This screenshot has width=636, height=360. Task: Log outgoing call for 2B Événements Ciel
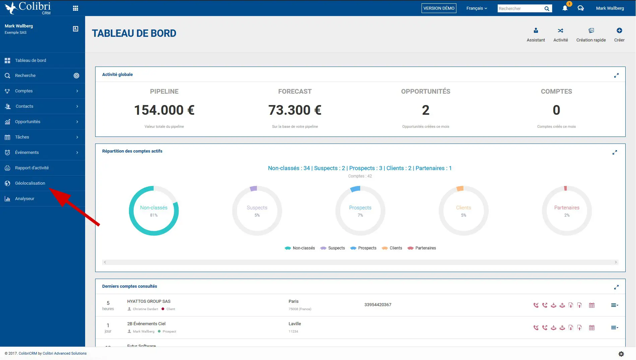545,328
